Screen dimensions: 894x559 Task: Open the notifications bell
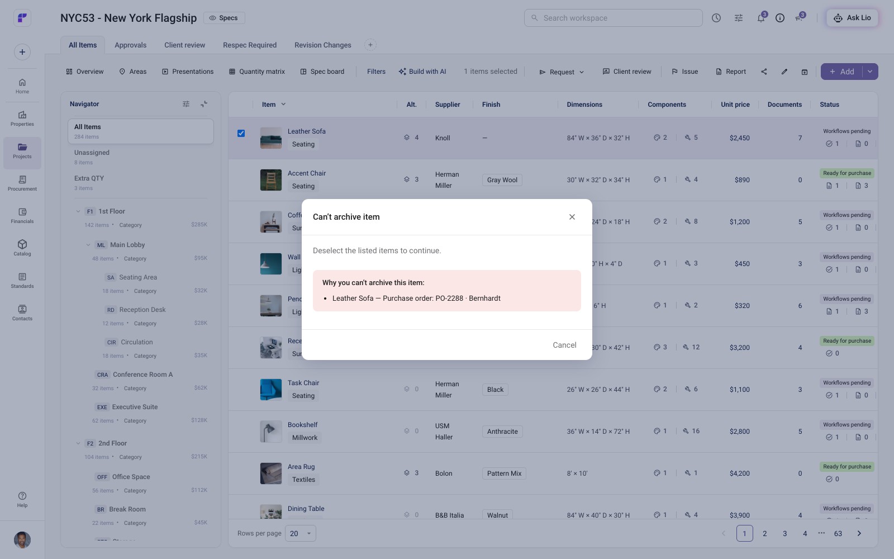[x=760, y=18]
